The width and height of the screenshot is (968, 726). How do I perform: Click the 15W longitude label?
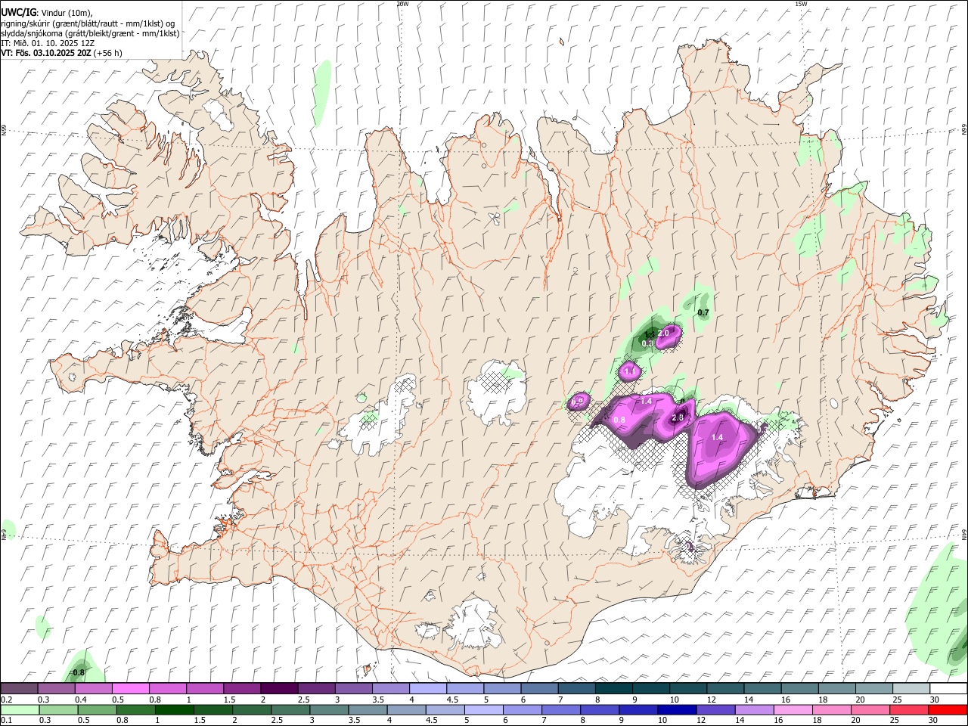point(800,4)
